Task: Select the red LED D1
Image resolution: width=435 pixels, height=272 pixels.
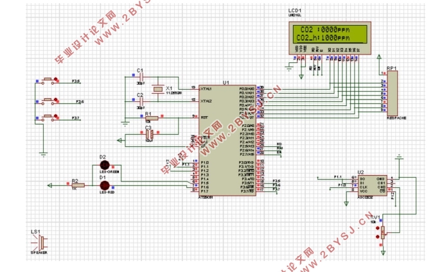Action: (105, 185)
